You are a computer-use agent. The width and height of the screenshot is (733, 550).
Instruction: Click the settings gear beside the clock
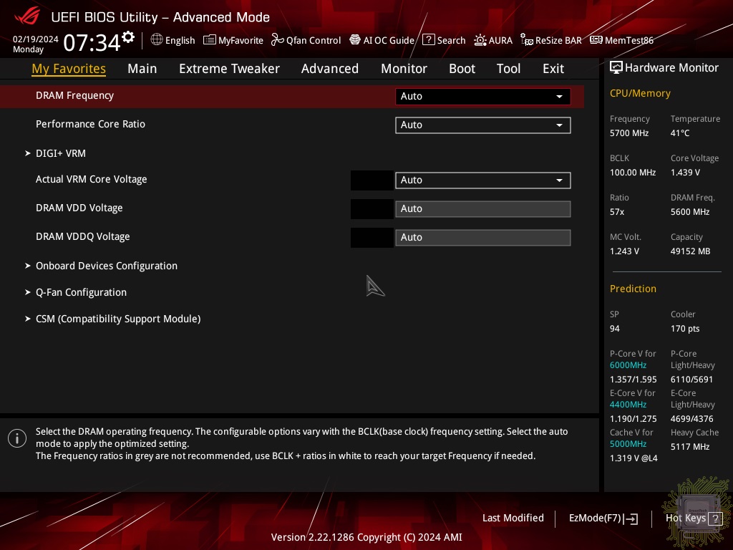(x=128, y=37)
